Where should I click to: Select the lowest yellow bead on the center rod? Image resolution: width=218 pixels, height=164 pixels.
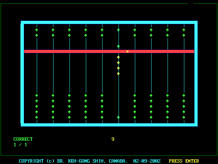(118, 74)
